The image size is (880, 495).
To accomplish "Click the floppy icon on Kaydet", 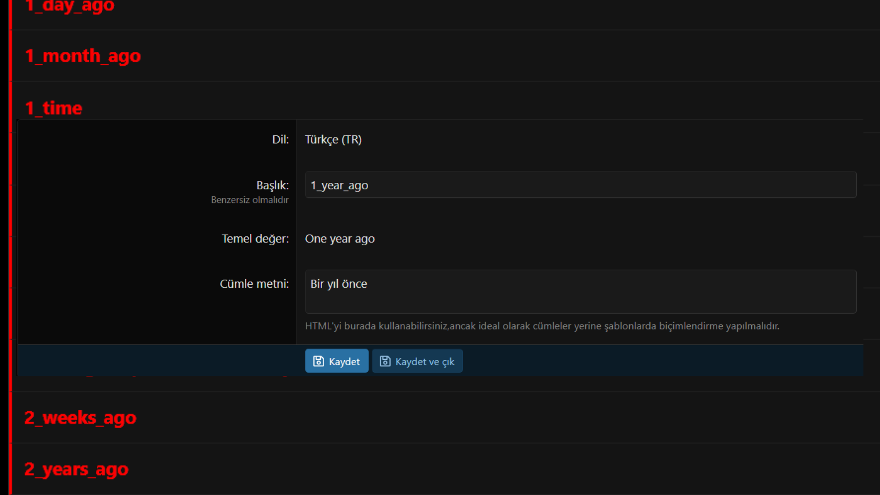I will 319,361.
